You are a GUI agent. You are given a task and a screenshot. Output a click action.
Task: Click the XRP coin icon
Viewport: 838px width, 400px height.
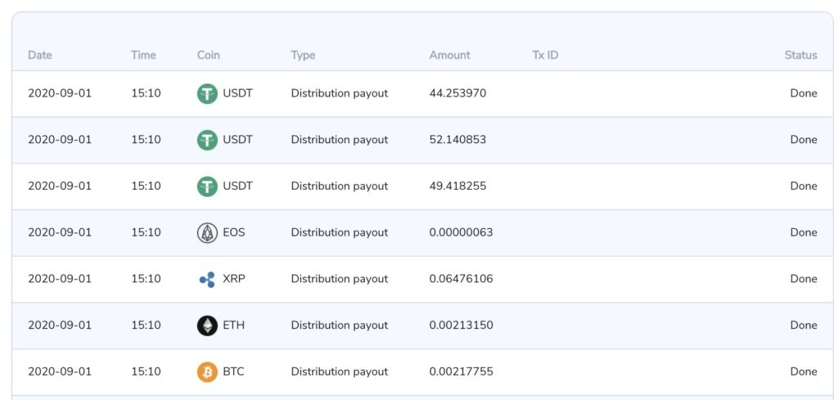click(207, 279)
